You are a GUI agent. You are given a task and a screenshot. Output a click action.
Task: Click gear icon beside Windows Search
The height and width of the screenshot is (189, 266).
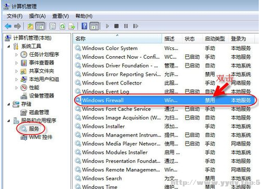point(78,178)
